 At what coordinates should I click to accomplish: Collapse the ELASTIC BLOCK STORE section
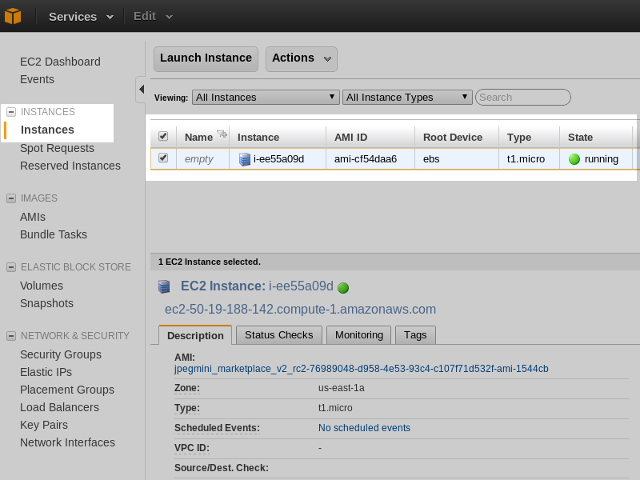tap(11, 267)
